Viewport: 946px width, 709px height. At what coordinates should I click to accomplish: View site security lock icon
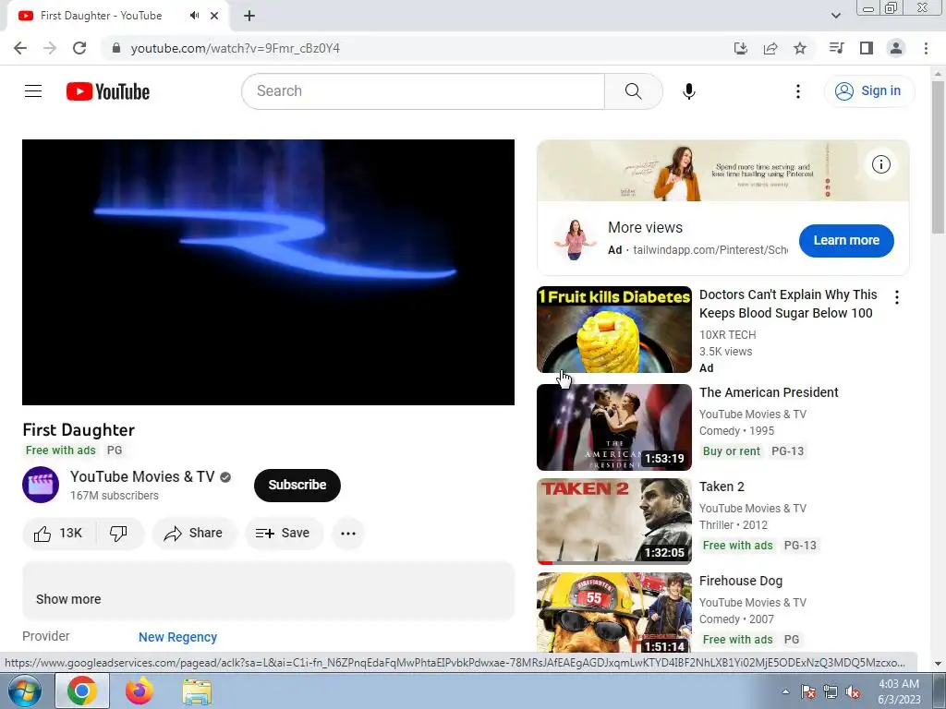click(116, 48)
